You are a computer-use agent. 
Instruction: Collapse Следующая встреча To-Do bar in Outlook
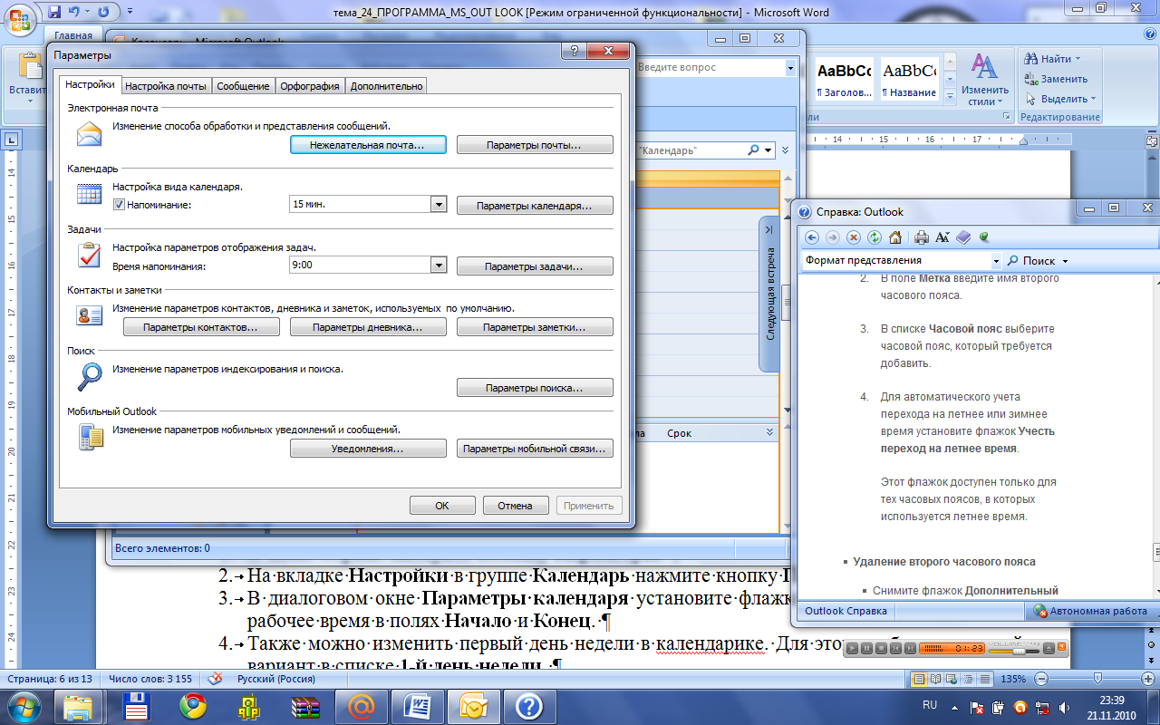[768, 230]
